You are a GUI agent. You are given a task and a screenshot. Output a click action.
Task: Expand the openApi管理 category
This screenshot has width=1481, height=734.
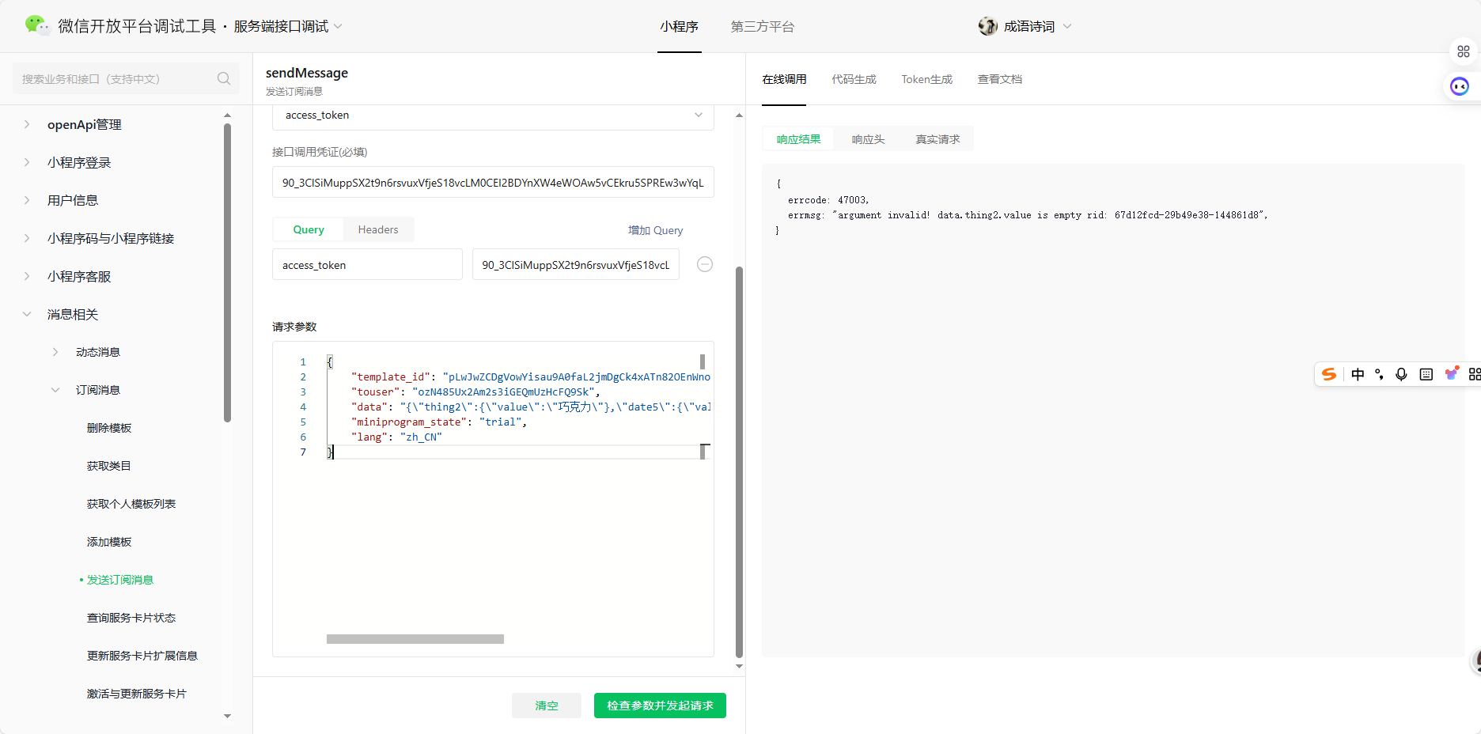click(27, 124)
